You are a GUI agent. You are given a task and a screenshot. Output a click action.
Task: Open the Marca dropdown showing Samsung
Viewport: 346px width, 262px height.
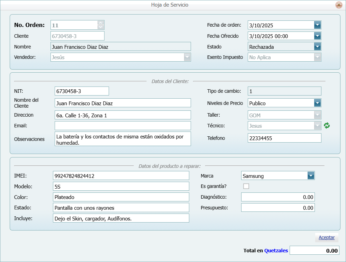(x=311, y=175)
